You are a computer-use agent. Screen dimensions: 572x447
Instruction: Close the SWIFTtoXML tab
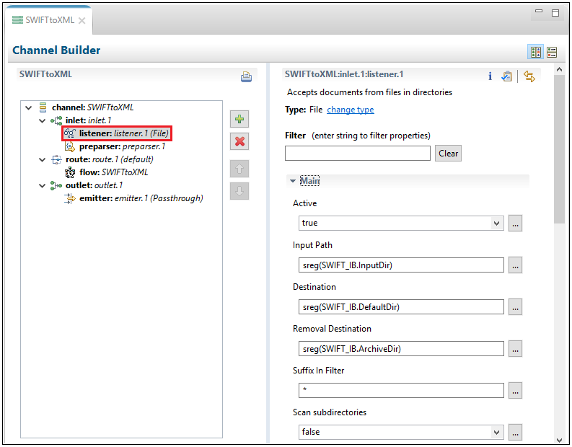click(82, 20)
